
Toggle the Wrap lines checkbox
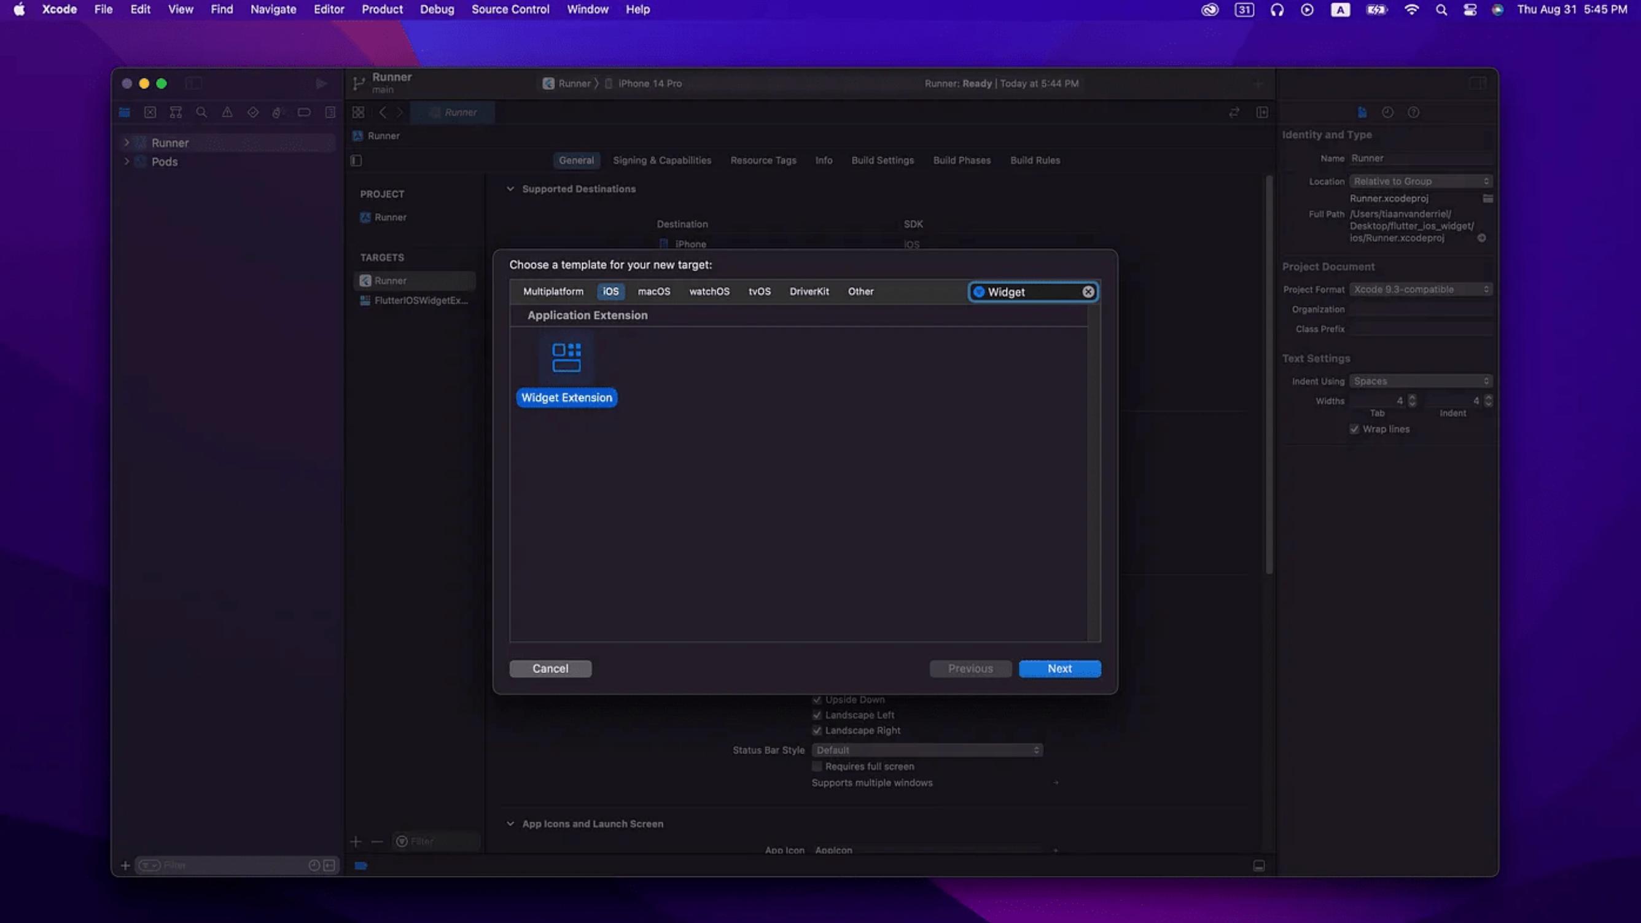click(1354, 429)
